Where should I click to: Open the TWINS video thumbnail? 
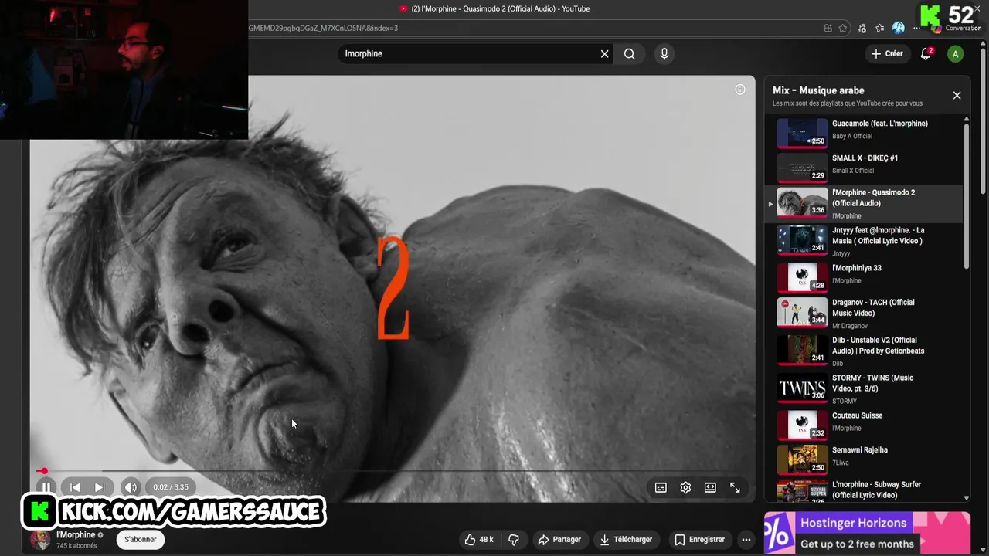pyautogui.click(x=802, y=388)
